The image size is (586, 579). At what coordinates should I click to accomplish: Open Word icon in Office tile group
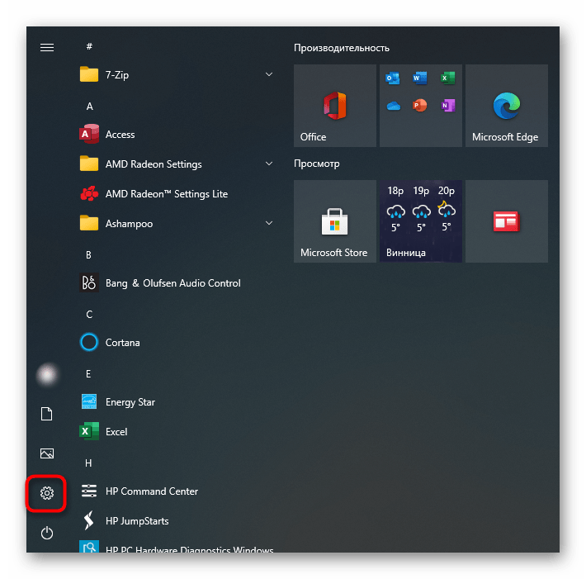[420, 78]
